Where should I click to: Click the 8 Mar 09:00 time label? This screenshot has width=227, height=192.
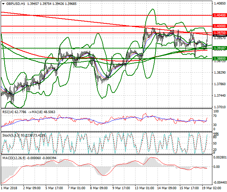click(x=99, y=188)
